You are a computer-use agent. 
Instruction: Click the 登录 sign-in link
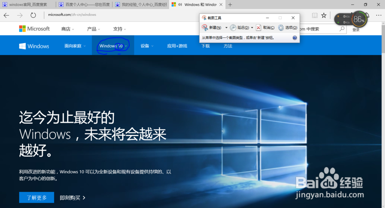356,30
